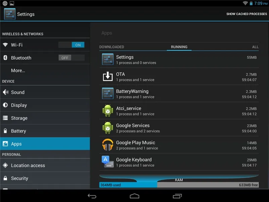Turn off the Wi-Fi switch

coord(71,45)
